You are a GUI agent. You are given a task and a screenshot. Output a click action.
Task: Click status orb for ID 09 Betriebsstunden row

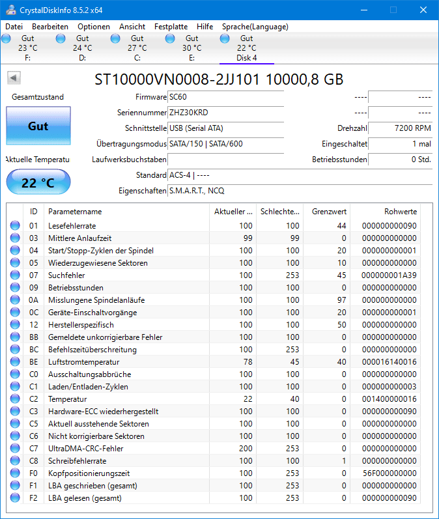15,287
